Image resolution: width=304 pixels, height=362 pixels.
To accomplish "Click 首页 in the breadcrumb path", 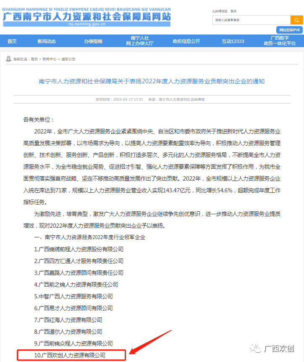I will 34,59.
